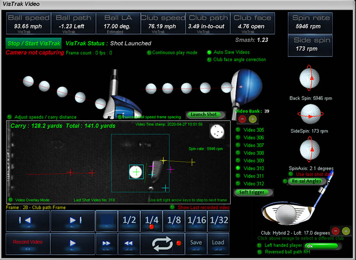356x260 pixels.
Task: Click the step-back frame arrow button
Action: click(28, 221)
